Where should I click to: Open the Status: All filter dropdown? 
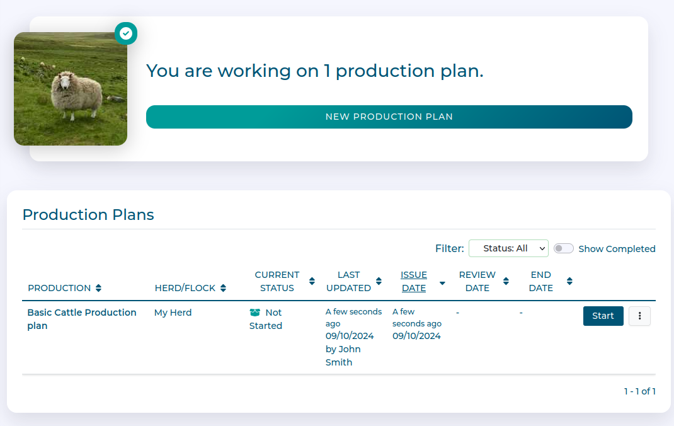[508, 248]
